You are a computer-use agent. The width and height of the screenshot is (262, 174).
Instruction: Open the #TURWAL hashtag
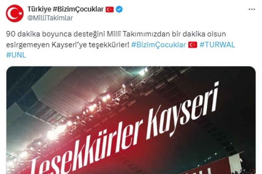(x=218, y=45)
